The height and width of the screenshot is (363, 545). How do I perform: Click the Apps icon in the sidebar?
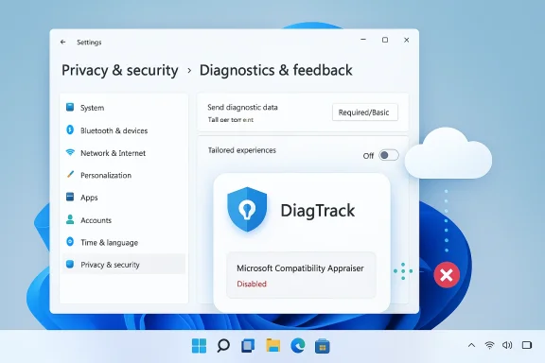pyautogui.click(x=70, y=197)
